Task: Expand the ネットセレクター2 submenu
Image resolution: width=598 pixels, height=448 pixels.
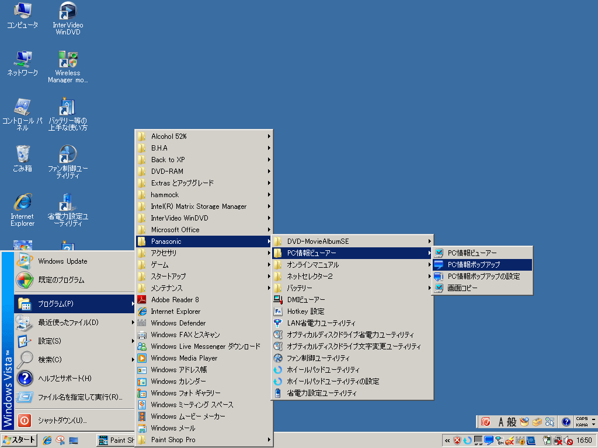Action: tap(352, 276)
